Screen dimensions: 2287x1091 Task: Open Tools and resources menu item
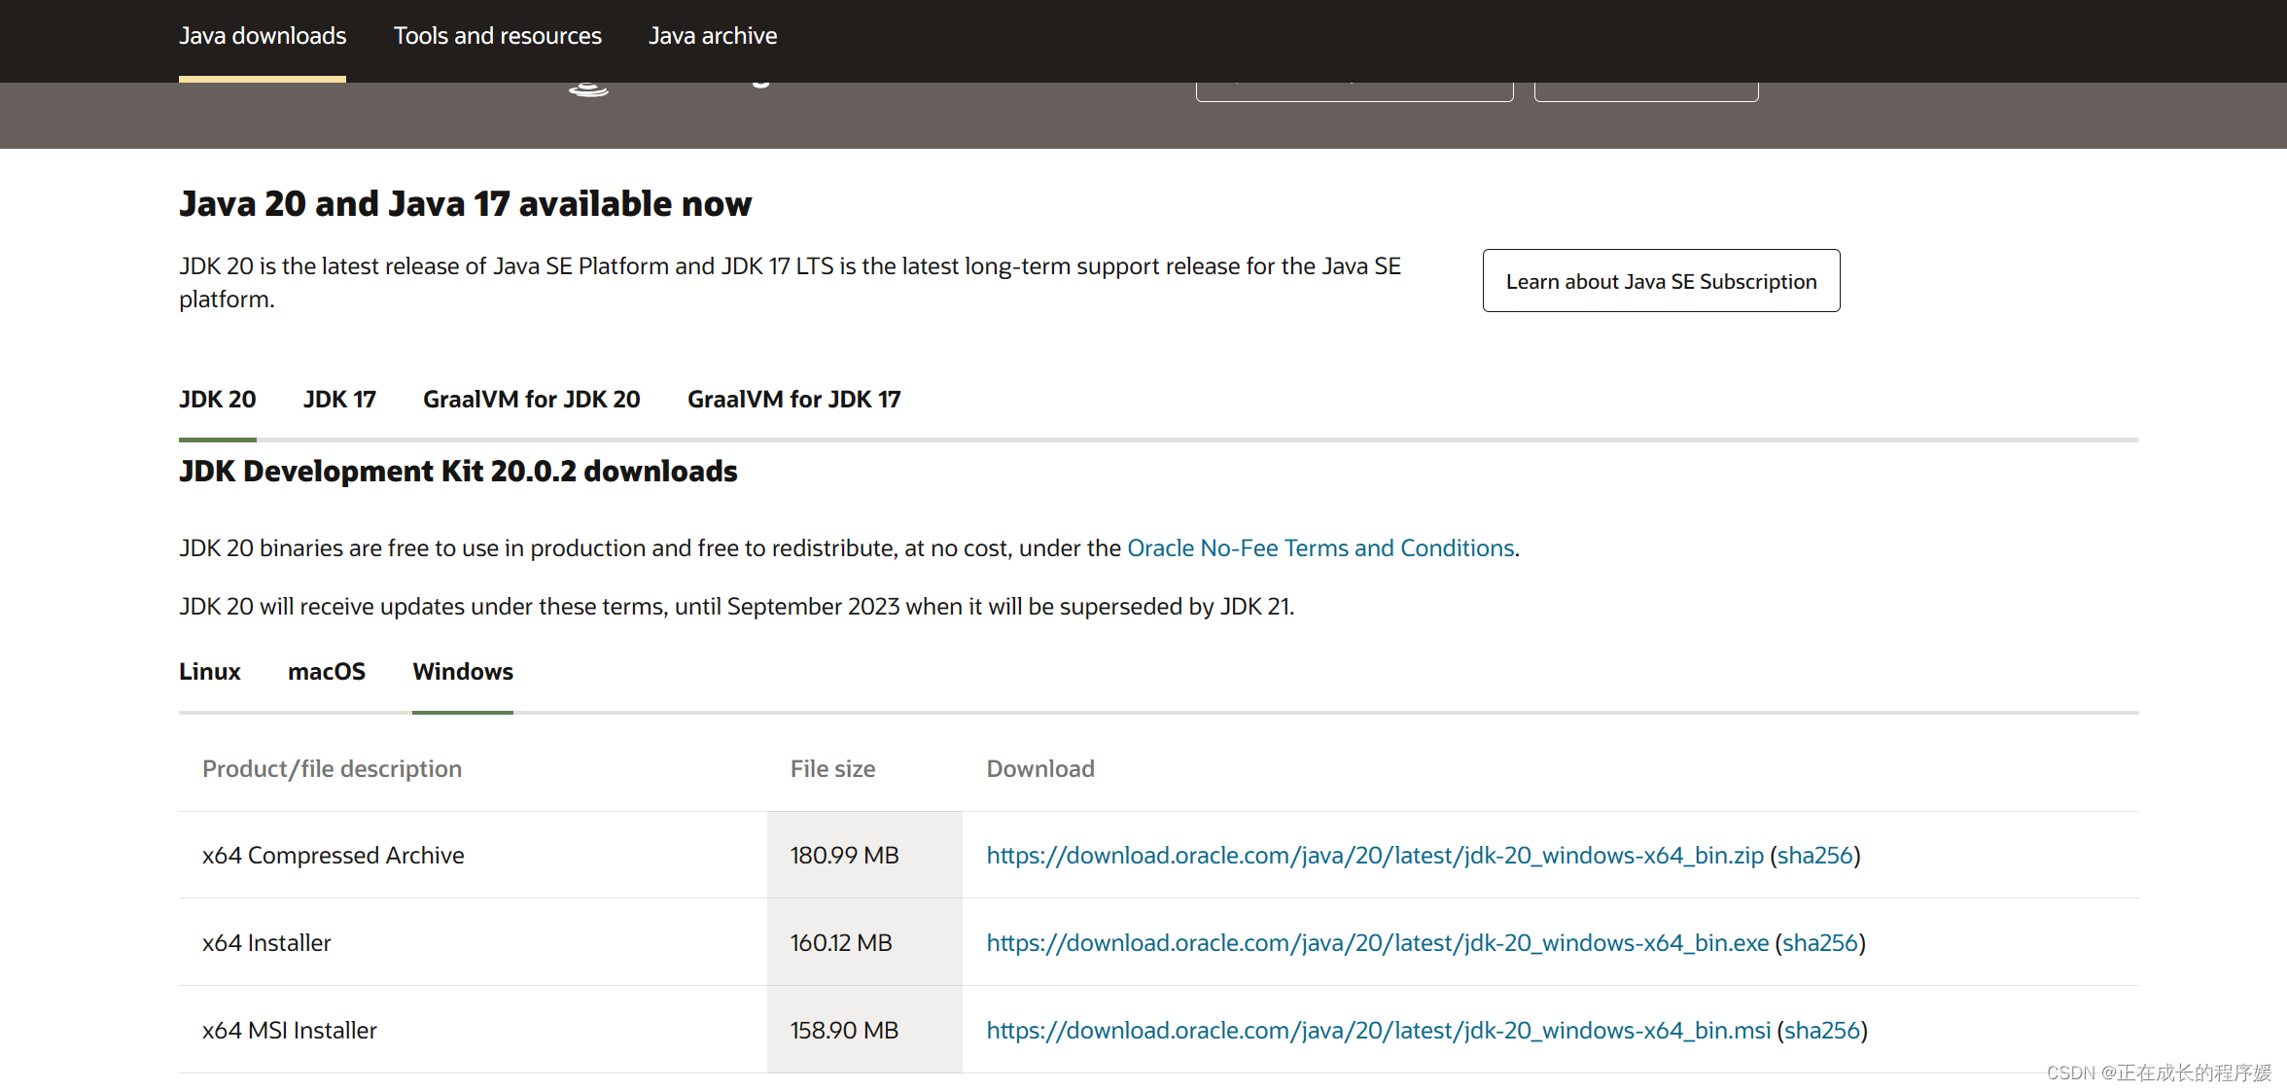coord(497,36)
